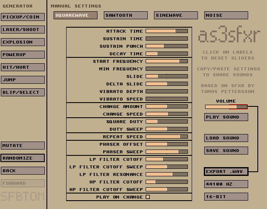
Task: Click the Delta Slide label to reset
Action: click(125, 84)
